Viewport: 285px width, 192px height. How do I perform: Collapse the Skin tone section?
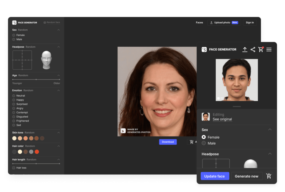pyautogui.click(x=58, y=132)
